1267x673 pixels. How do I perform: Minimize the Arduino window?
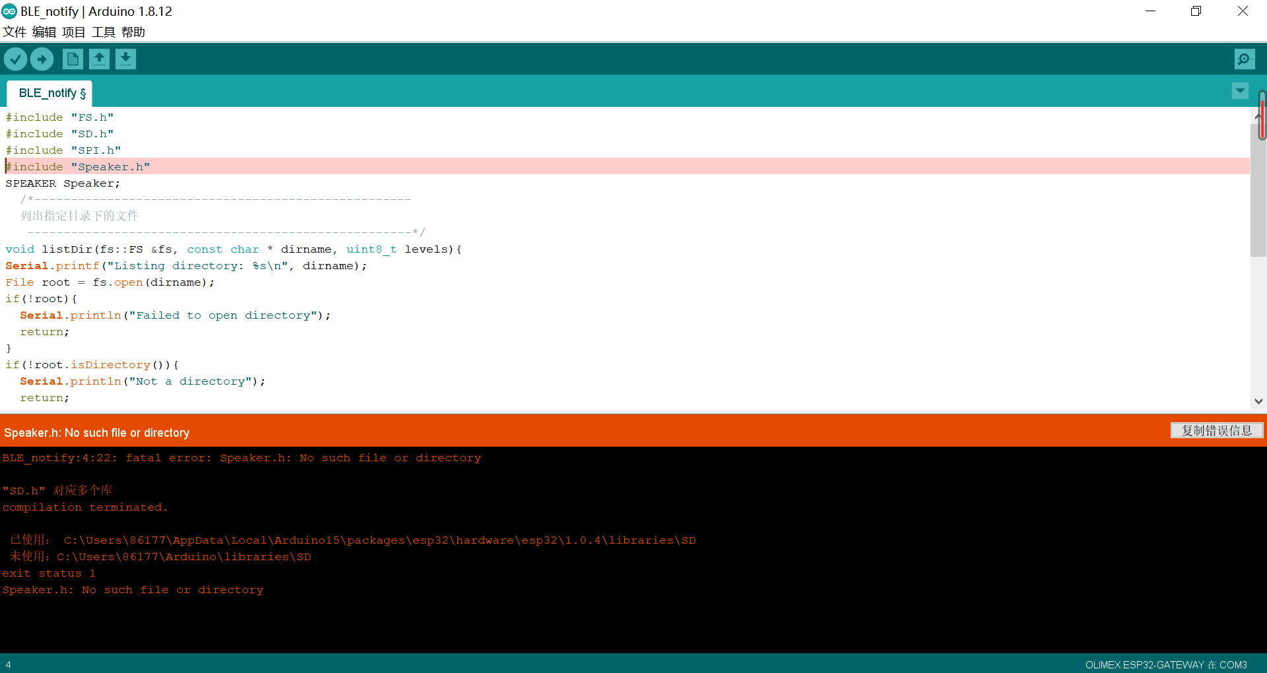(1150, 11)
